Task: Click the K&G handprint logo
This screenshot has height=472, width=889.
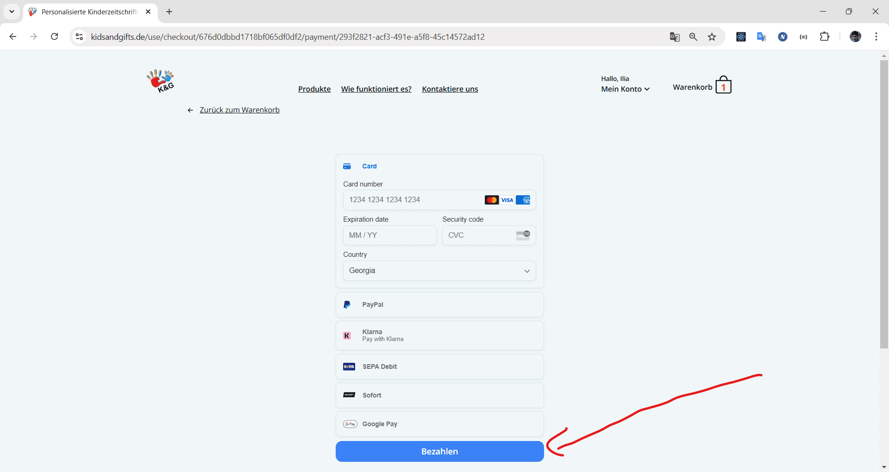Action: [161, 81]
